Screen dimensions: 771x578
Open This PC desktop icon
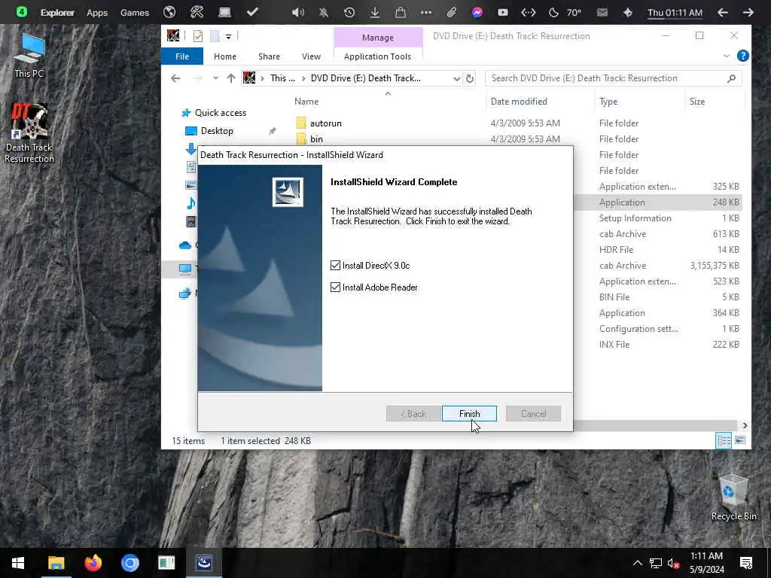pyautogui.click(x=29, y=56)
